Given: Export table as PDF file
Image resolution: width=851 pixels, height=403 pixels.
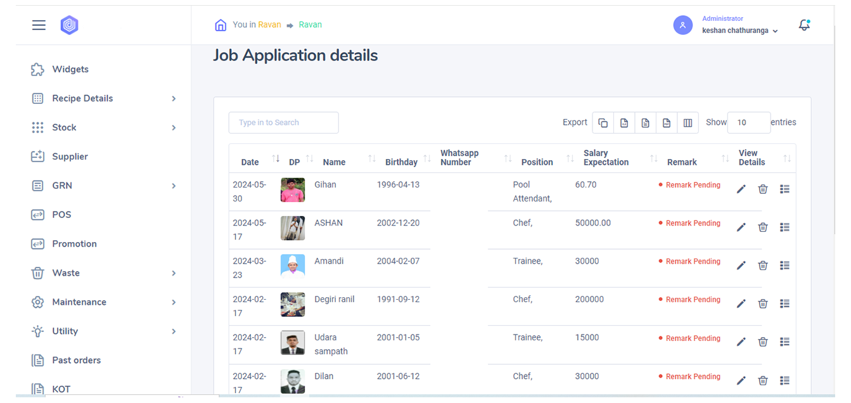Looking at the screenshot, I should point(666,123).
